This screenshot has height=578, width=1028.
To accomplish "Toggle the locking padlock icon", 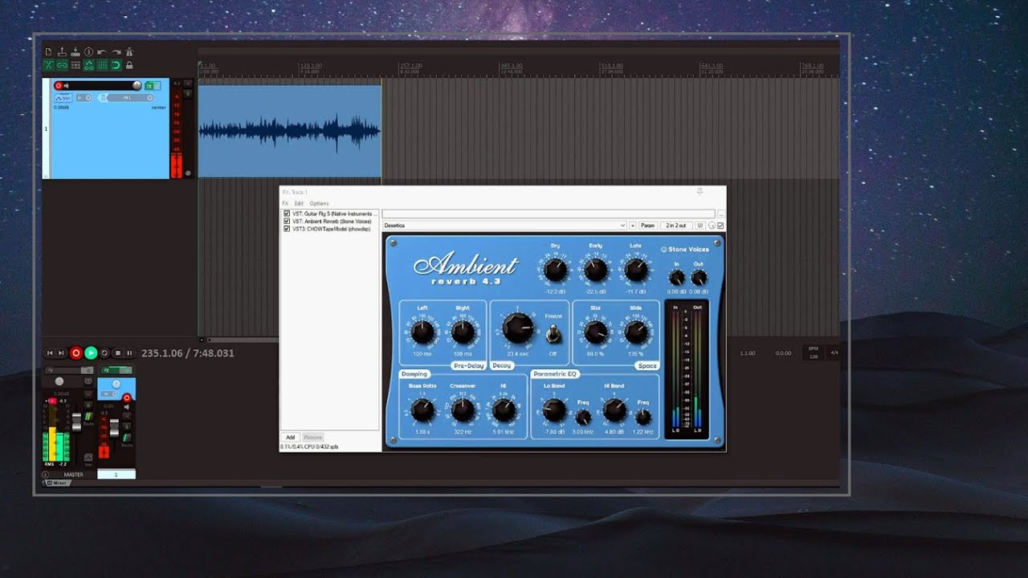I will (128, 65).
